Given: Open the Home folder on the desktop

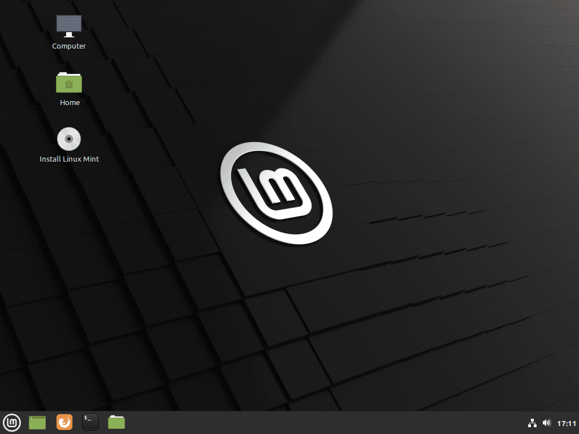Looking at the screenshot, I should 69,83.
